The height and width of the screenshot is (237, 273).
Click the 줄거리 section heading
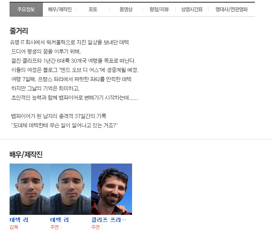point(19,31)
